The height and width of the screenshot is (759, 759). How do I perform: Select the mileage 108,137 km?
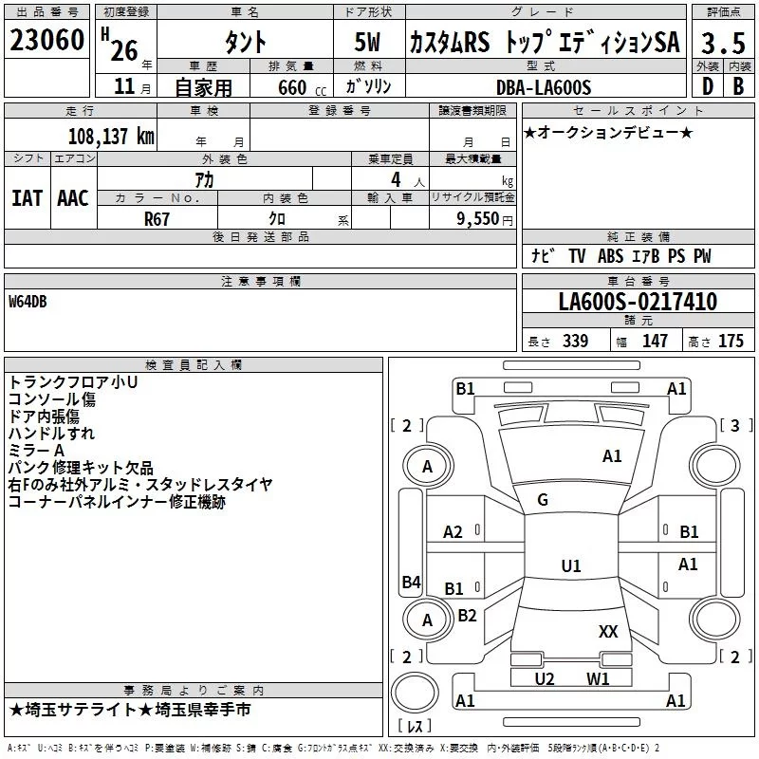[111, 137]
